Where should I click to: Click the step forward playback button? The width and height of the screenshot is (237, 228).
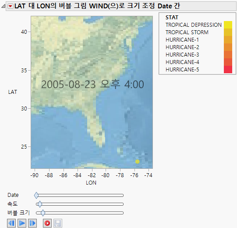click(x=32, y=223)
